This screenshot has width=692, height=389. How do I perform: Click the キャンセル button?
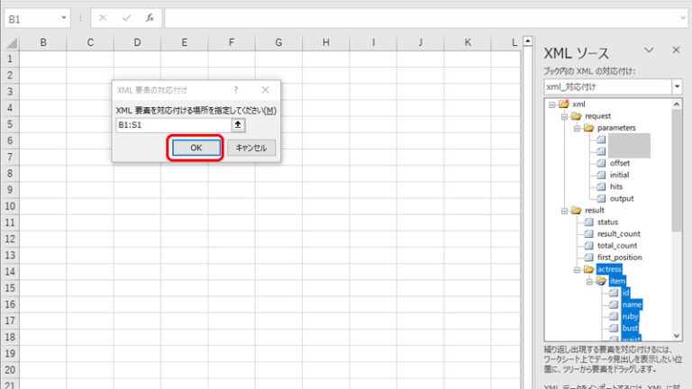coord(251,148)
